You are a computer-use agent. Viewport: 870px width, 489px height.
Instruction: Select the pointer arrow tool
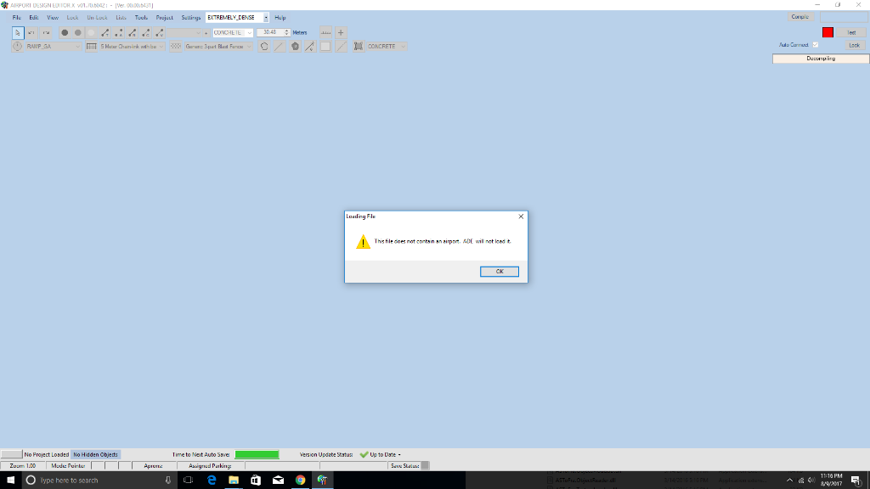coord(17,32)
